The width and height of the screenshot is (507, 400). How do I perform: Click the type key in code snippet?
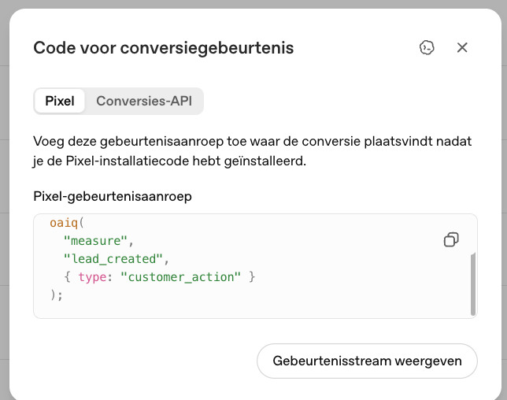(92, 277)
